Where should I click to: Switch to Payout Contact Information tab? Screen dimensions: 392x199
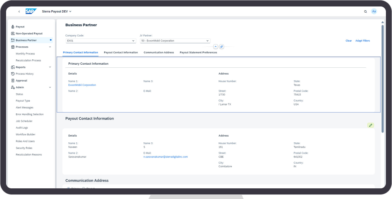(x=121, y=53)
